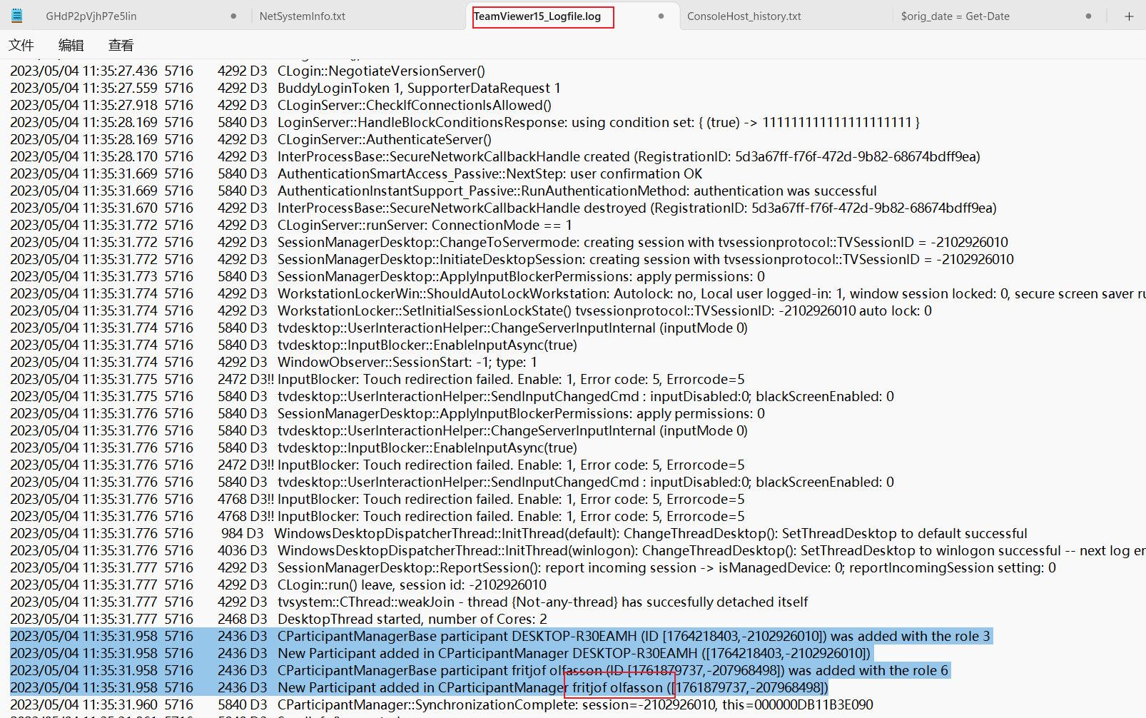Click the ShouldAutoLockWorkstation log line

click(x=578, y=293)
